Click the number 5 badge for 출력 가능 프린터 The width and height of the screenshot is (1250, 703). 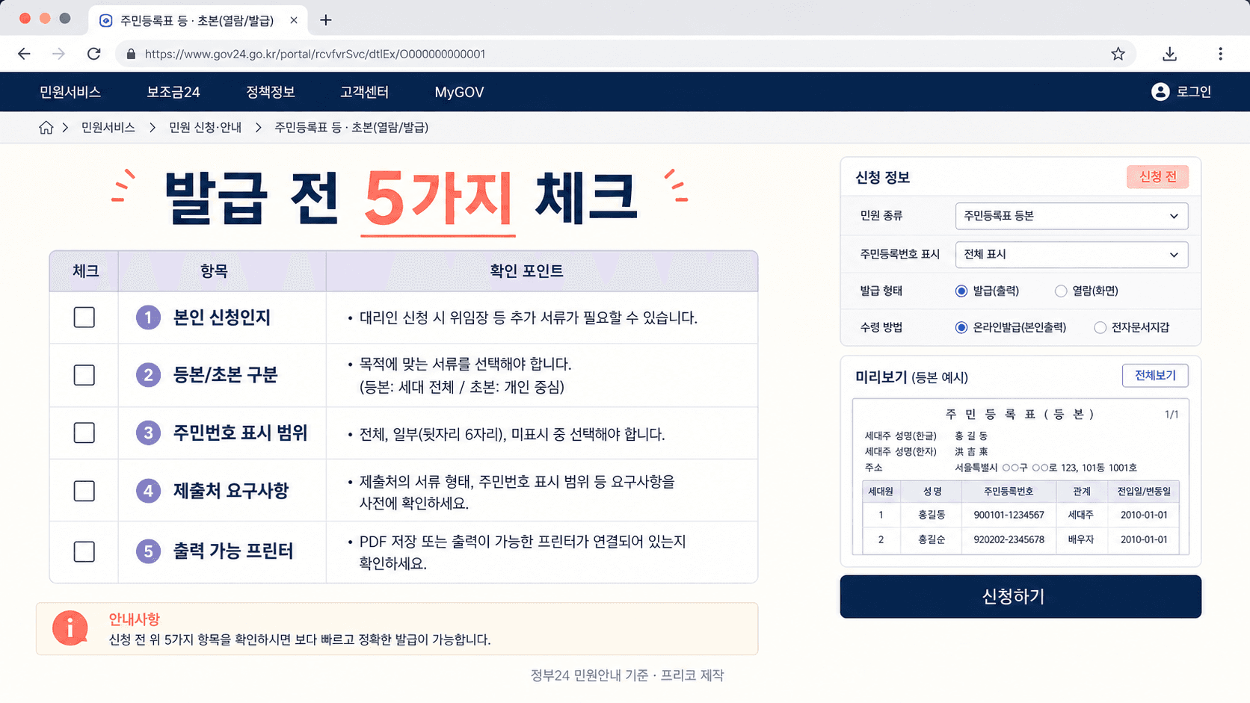click(x=148, y=551)
